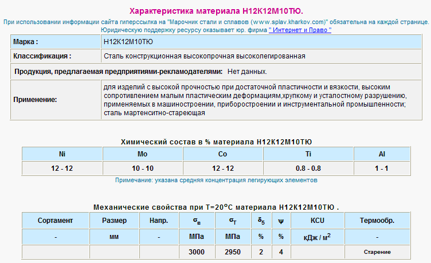Click the "0.8 - 0.8" titanium content cell
The image size is (431, 263).
coord(308,168)
